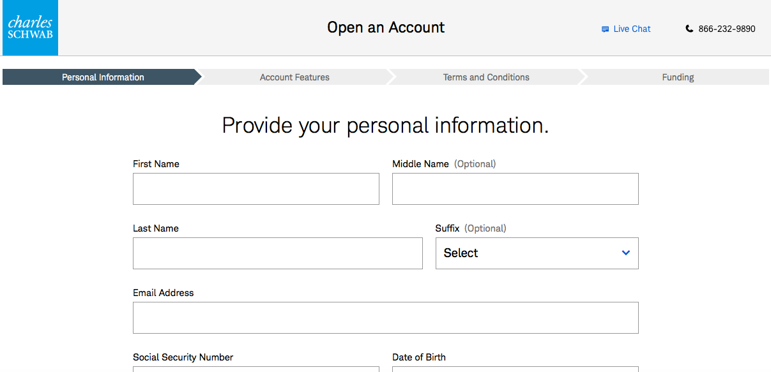Focus the Social Security Number field
The height and width of the screenshot is (372, 771).
click(256, 369)
